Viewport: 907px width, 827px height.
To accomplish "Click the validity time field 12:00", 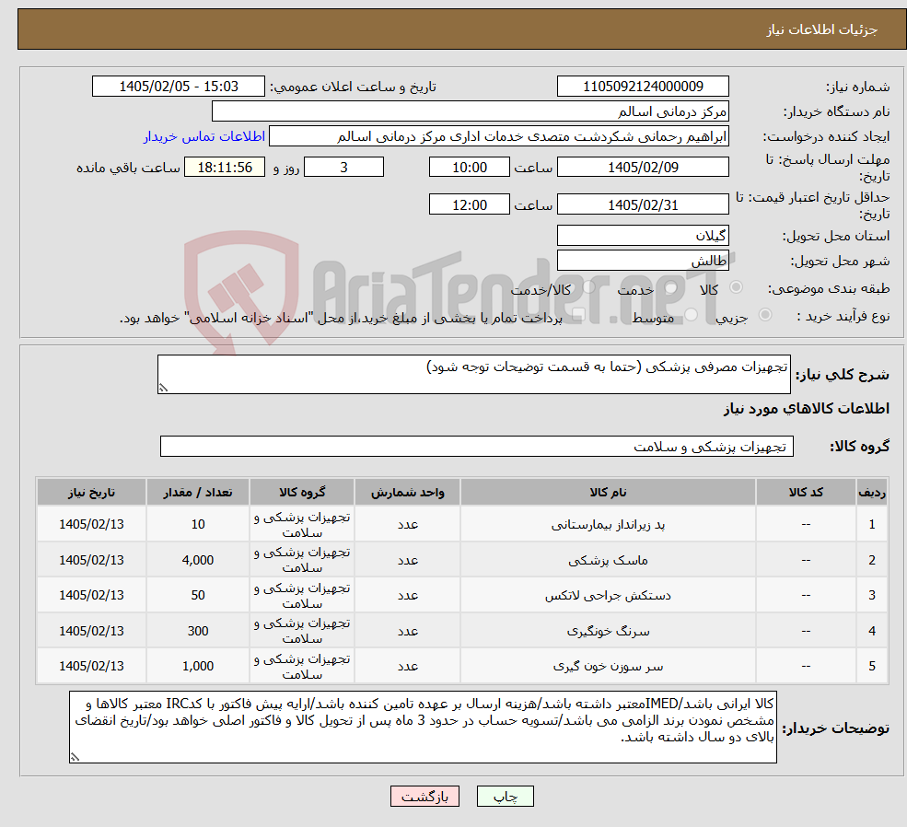I will 469,204.
